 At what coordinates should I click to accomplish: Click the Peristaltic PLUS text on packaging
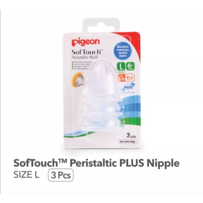tap(84, 57)
